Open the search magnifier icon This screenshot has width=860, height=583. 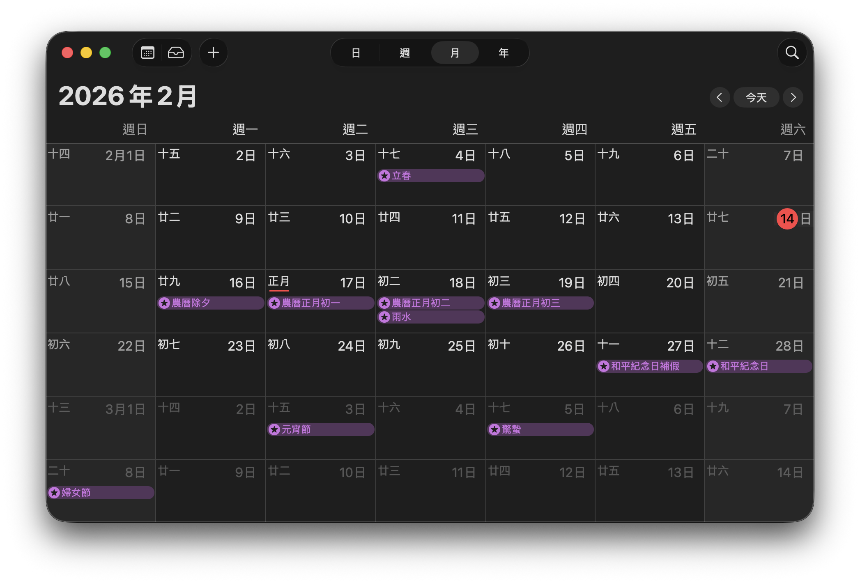tap(792, 53)
